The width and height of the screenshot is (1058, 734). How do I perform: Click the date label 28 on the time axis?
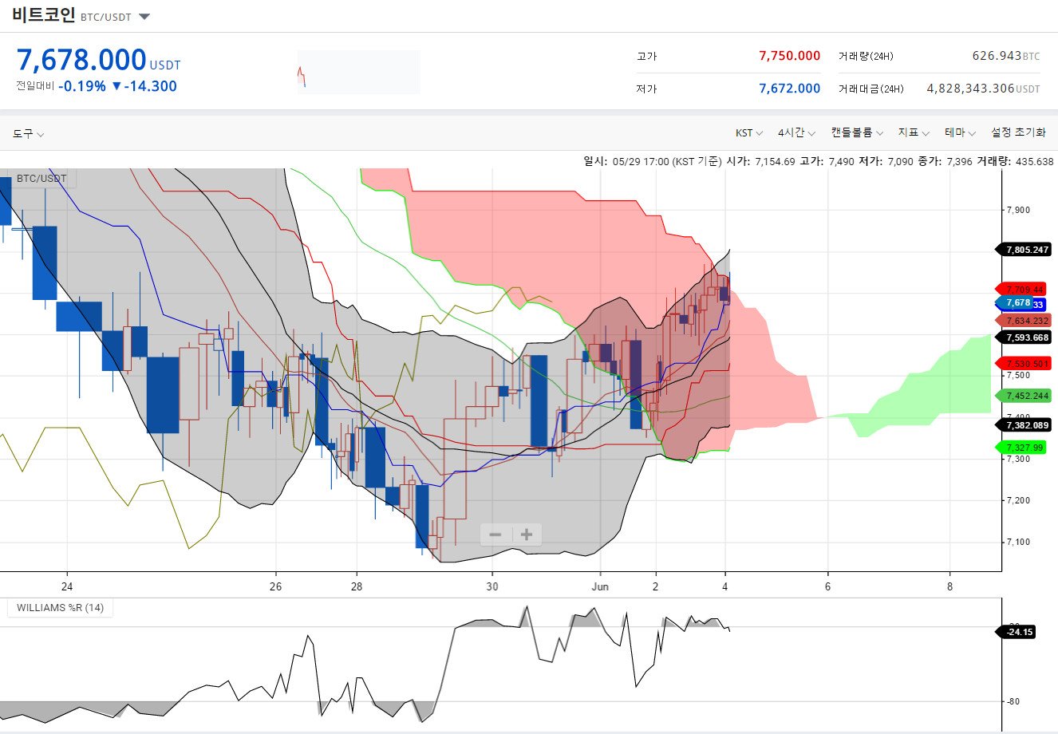(357, 586)
